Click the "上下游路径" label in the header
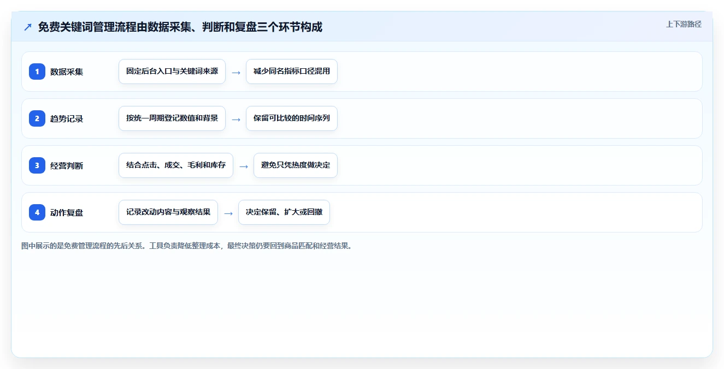Viewport: 724px width, 369px height. [684, 24]
